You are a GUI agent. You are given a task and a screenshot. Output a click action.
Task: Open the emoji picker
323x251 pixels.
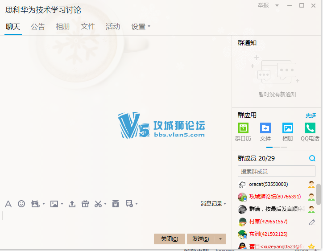(x=21, y=204)
